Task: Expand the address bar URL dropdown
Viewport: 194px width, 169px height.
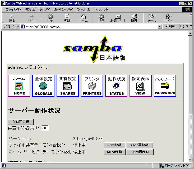Action: click(x=160, y=27)
